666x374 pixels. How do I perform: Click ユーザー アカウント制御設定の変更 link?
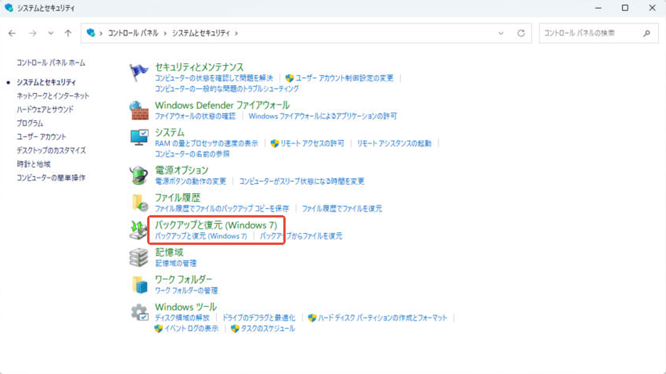pyautogui.click(x=344, y=78)
